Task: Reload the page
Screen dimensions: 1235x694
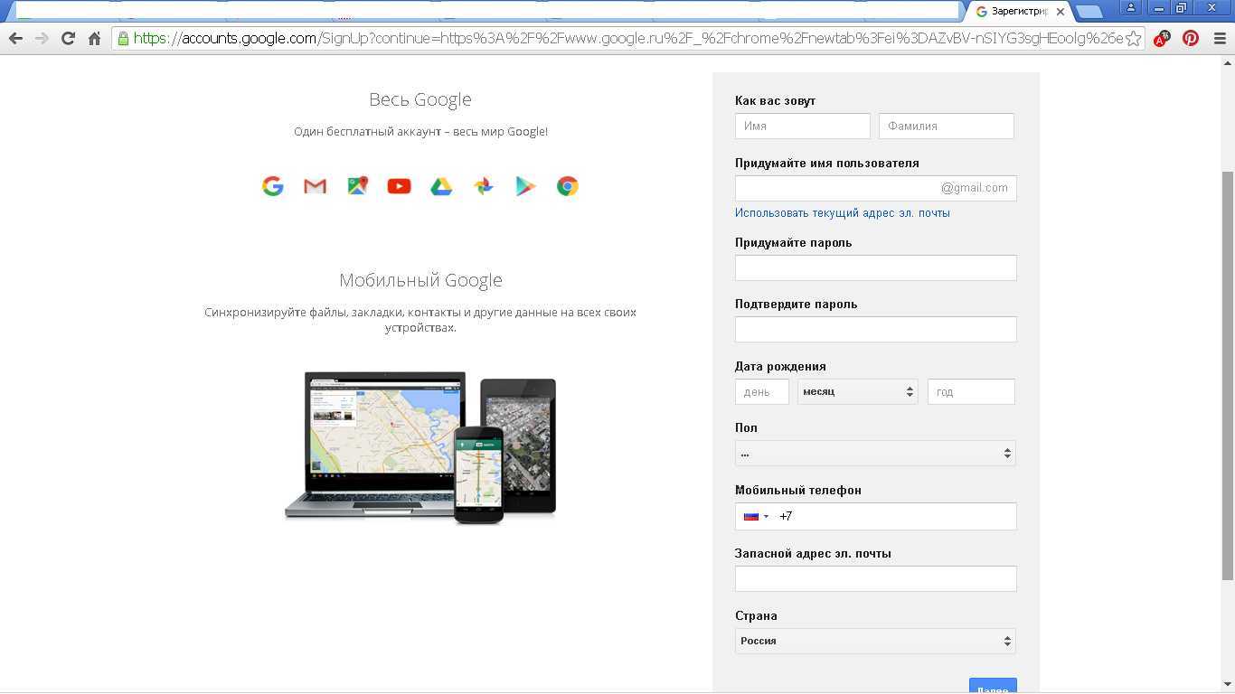Action: click(68, 38)
